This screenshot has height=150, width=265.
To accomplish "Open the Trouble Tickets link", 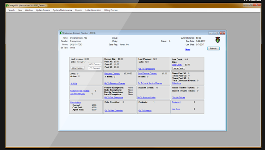I will [x=179, y=98].
